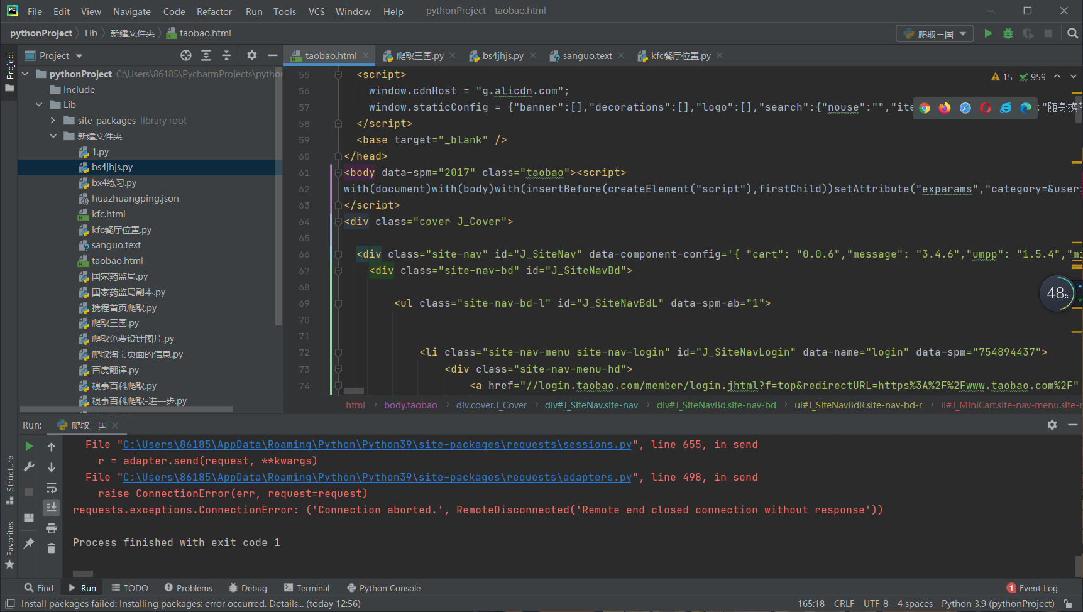Expand the site-packages folder
The height and width of the screenshot is (612, 1083).
tap(53, 121)
